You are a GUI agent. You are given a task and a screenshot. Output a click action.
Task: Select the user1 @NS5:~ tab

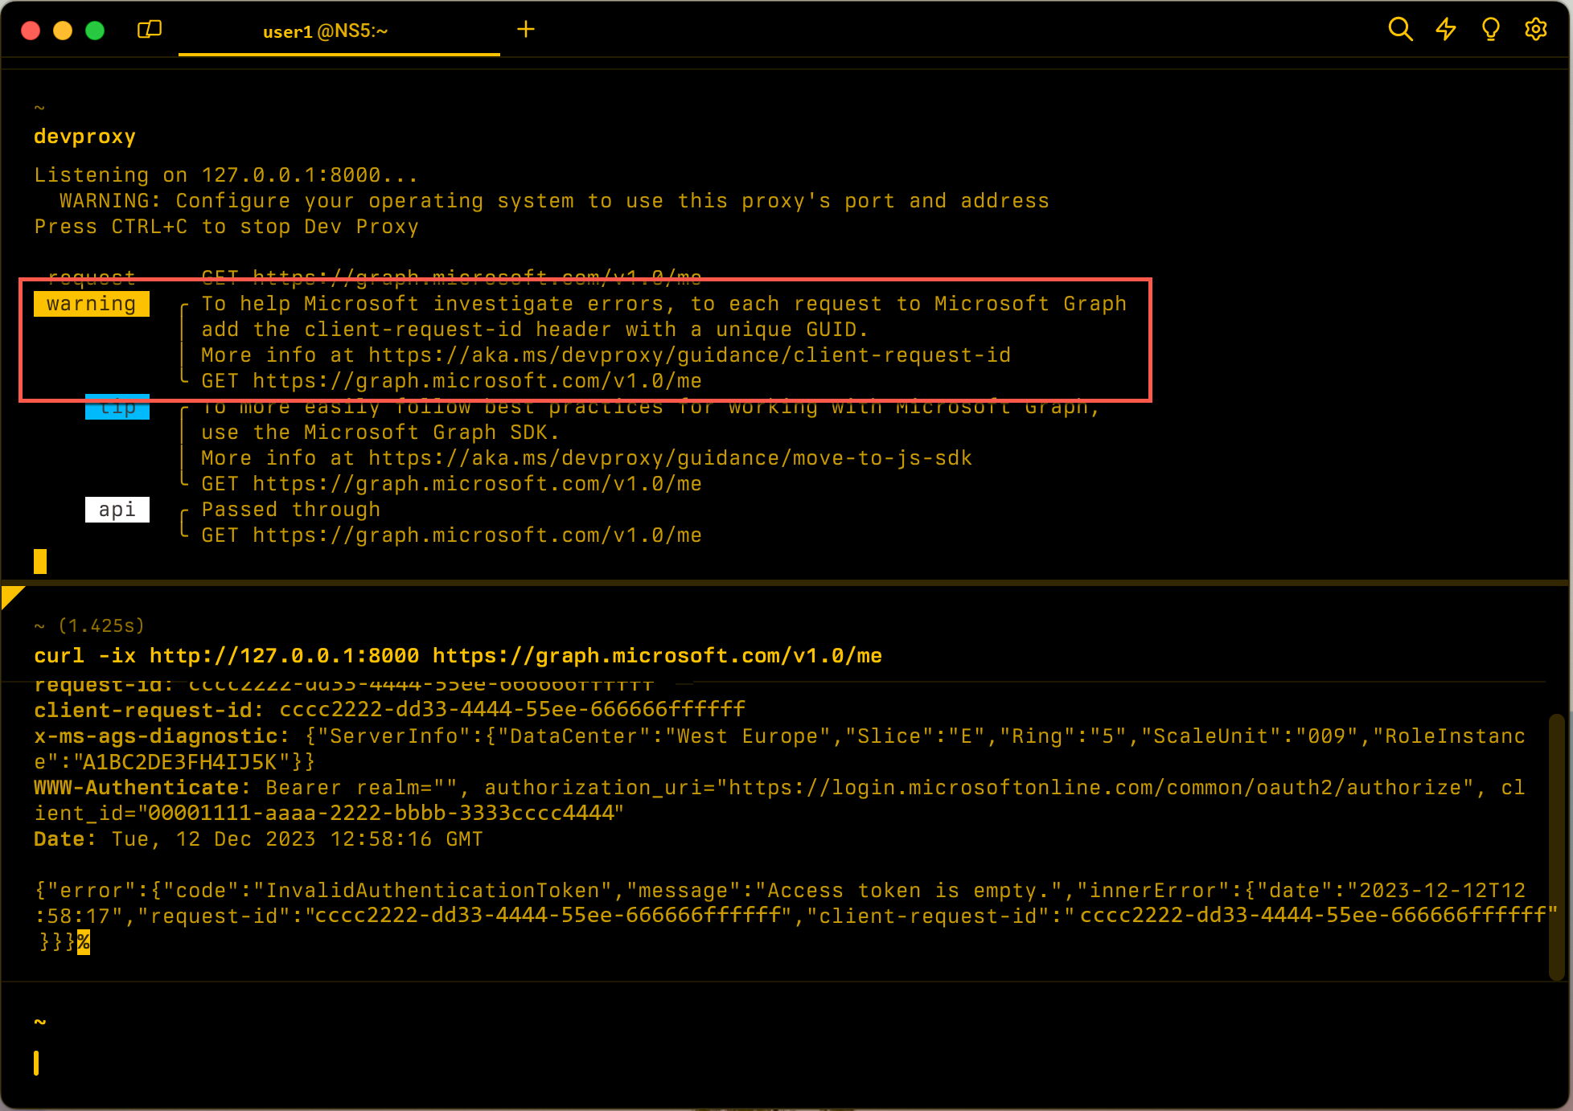325,31
